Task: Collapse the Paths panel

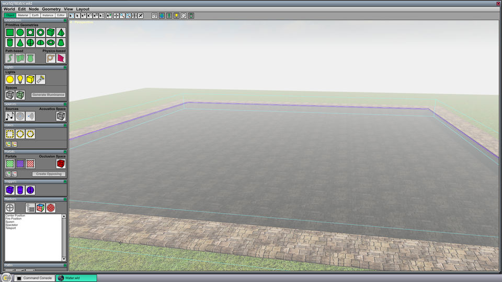Action: [x=65, y=265]
